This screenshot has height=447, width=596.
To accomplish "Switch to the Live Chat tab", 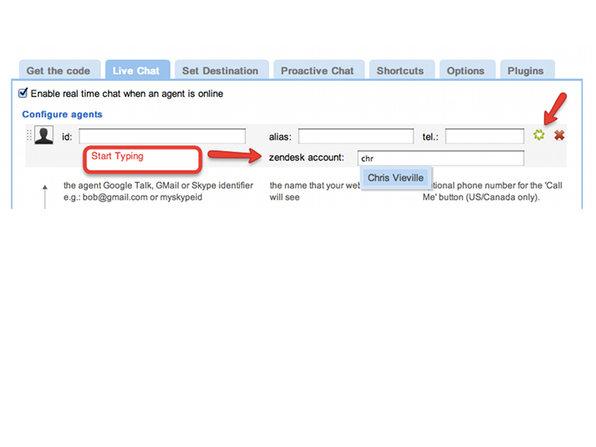I will 136,71.
